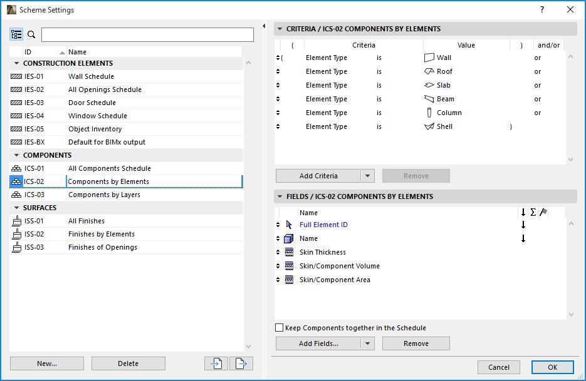Click the Skin Thickness field icon

coord(289,252)
